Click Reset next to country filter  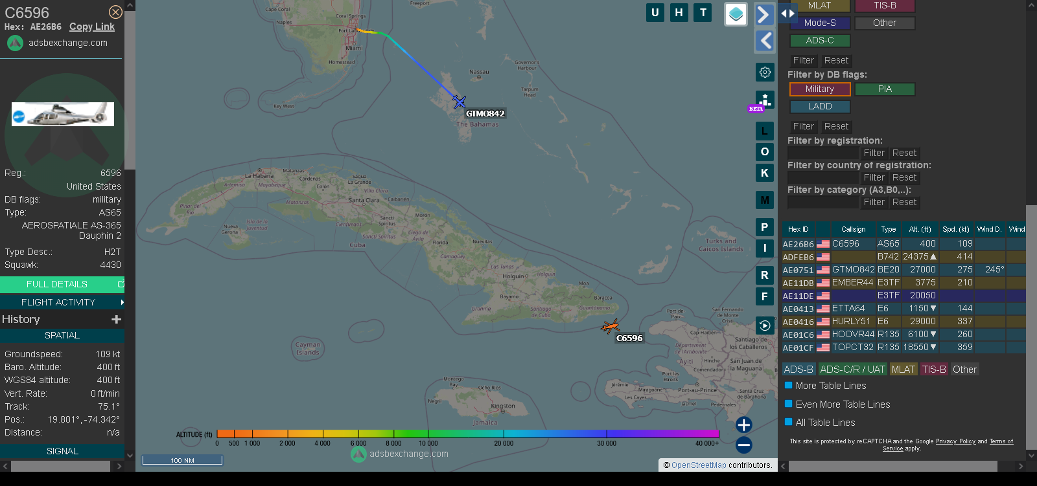(904, 177)
